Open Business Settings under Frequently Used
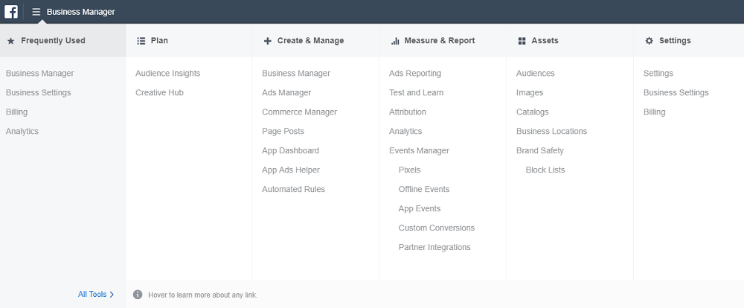Screen dimensions: 744x308 point(39,92)
